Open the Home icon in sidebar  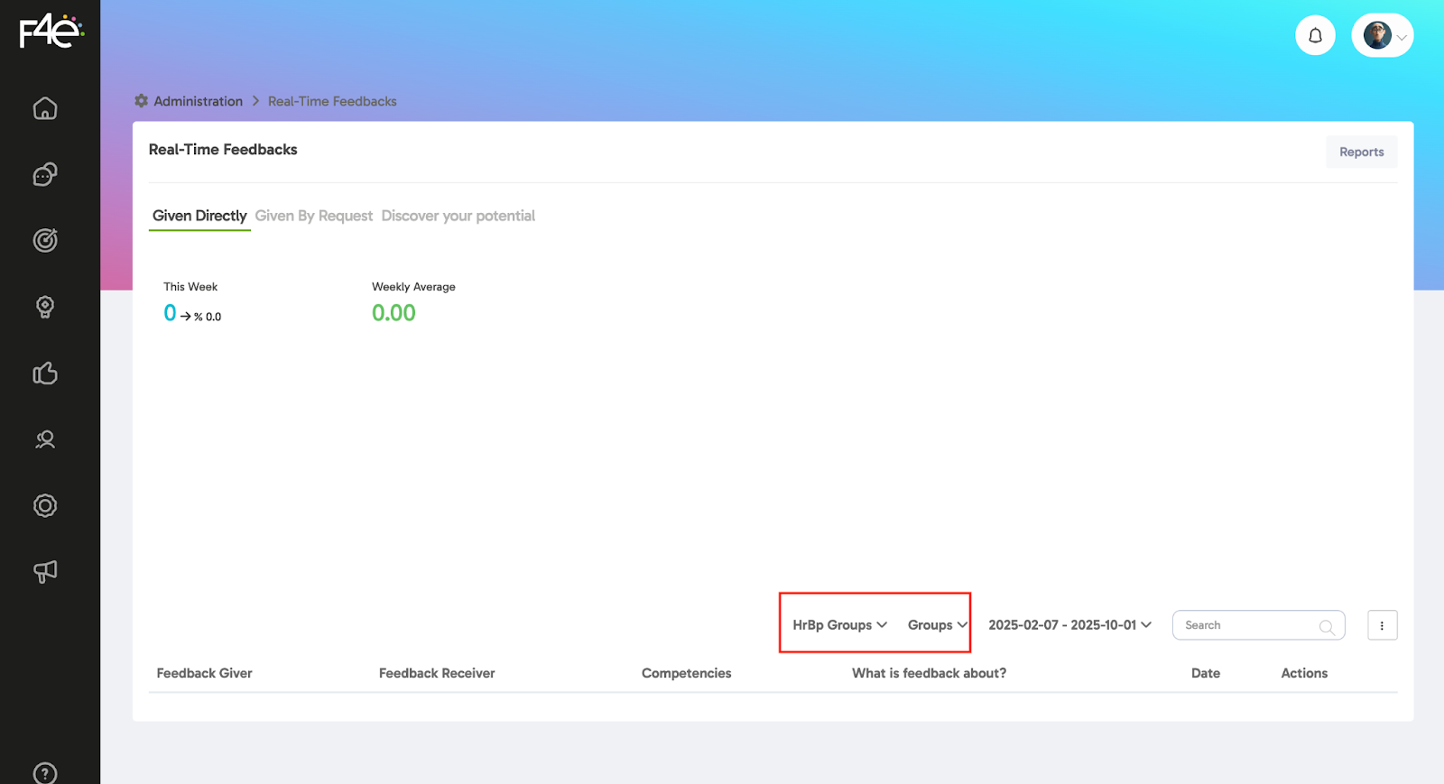[45, 108]
